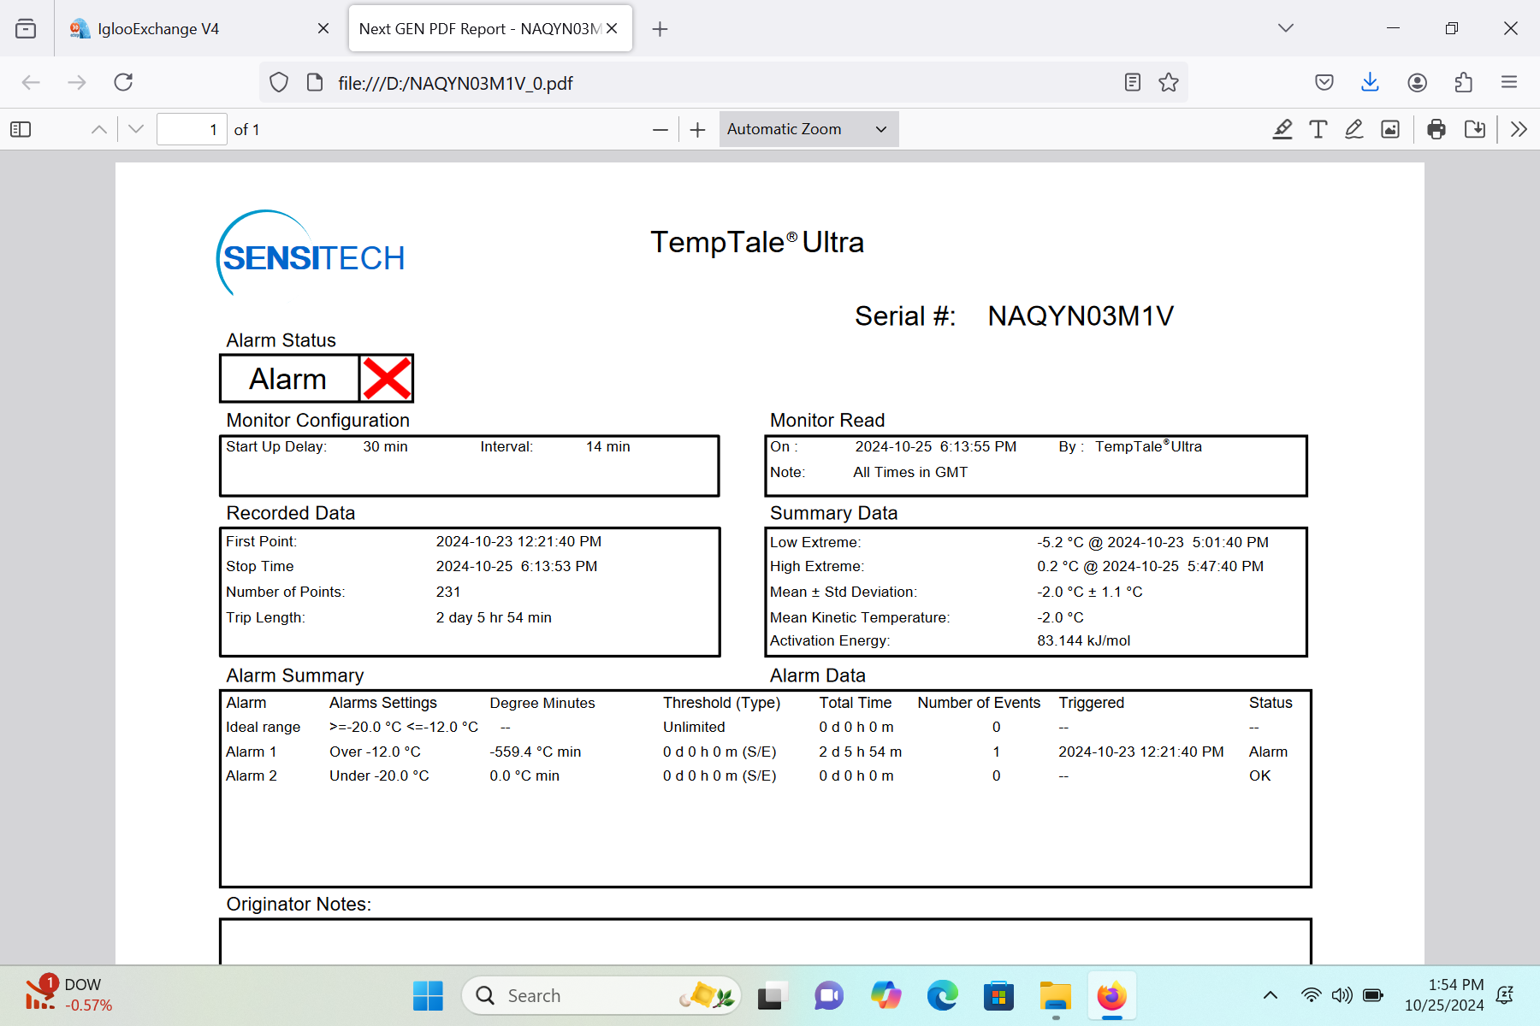Open Microsoft Edge from taskbar
Image resolution: width=1540 pixels, height=1026 pixels.
942,995
